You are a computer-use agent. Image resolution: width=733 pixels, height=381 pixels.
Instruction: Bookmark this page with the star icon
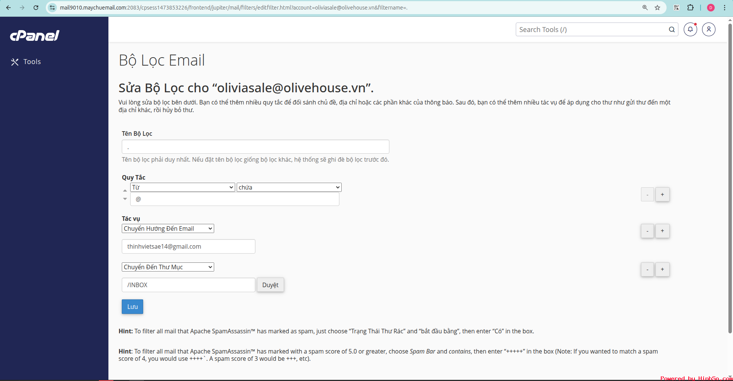(657, 8)
